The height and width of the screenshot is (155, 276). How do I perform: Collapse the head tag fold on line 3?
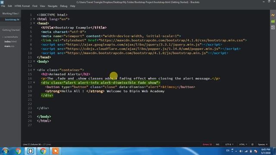tap(34, 23)
